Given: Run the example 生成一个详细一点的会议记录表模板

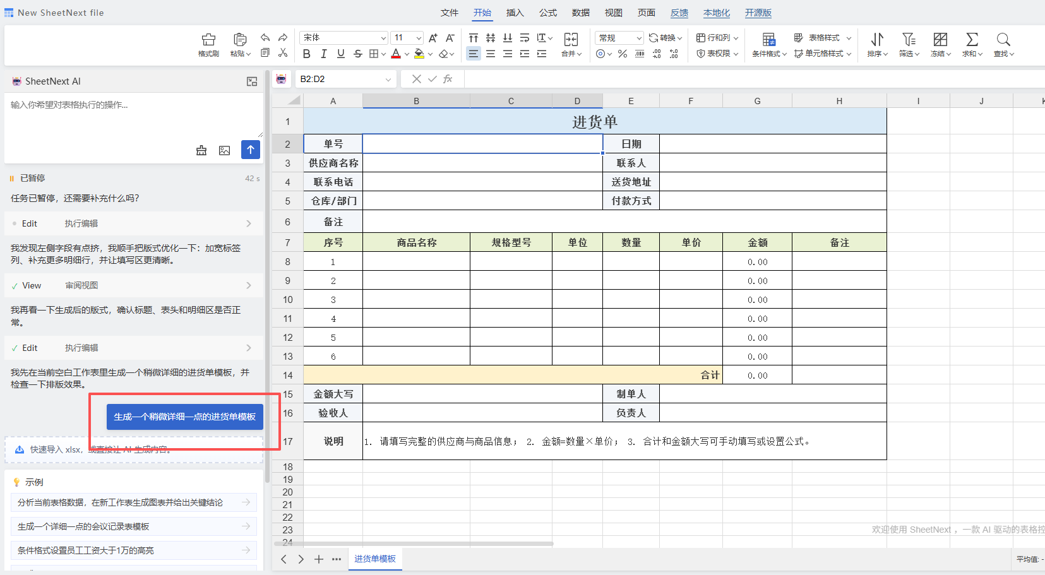Looking at the screenshot, I should click(134, 526).
